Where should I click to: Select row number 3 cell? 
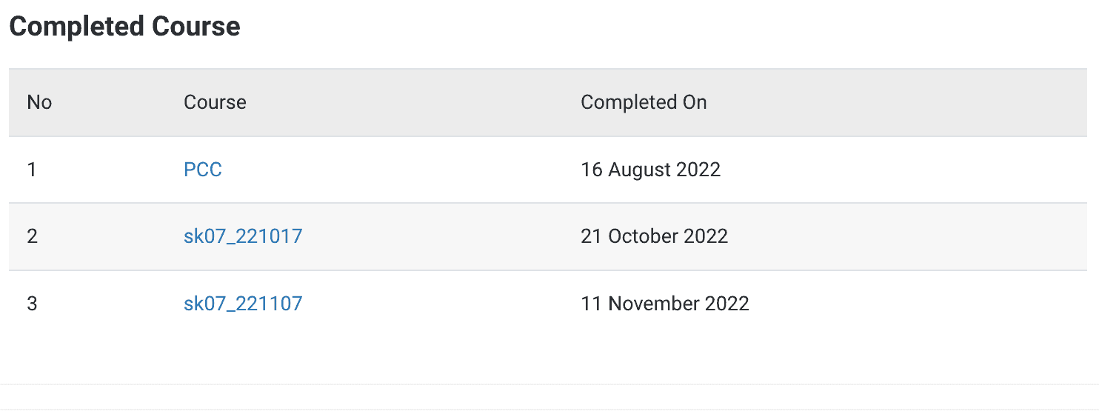pos(32,304)
